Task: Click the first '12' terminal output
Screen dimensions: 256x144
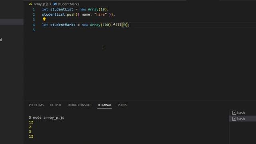Action: coord(31,122)
